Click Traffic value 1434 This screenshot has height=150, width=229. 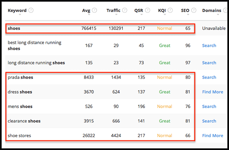116,77
